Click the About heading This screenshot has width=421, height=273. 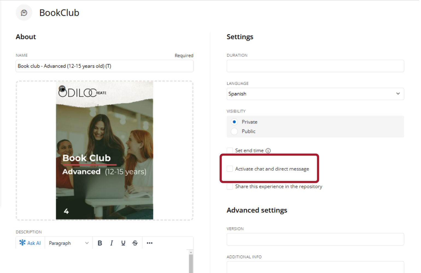point(26,37)
